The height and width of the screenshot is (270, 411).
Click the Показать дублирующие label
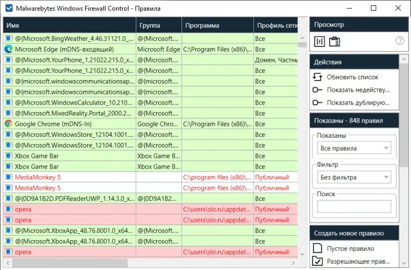[359, 103]
